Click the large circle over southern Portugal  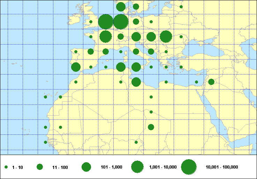click(76, 67)
